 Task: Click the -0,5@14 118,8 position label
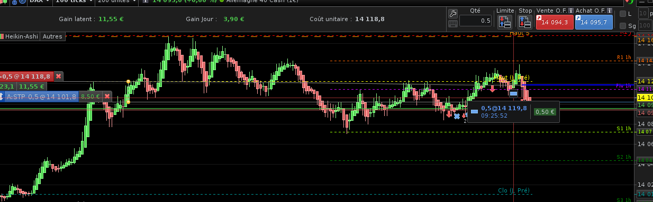26,76
